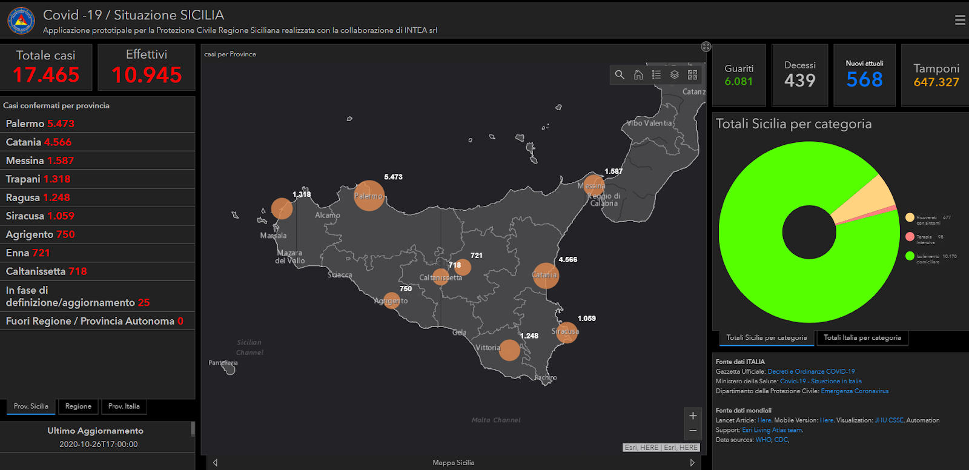
Task: Select the Agrigento 750 province row
Action: (x=98, y=234)
